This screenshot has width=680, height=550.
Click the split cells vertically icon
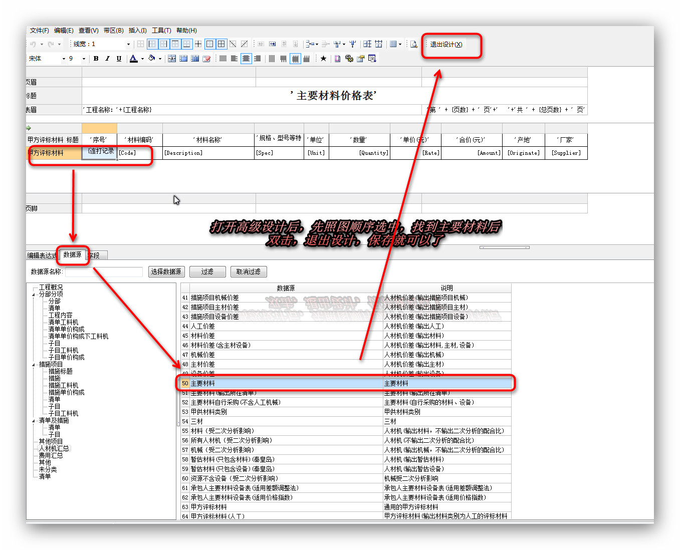pos(378,44)
